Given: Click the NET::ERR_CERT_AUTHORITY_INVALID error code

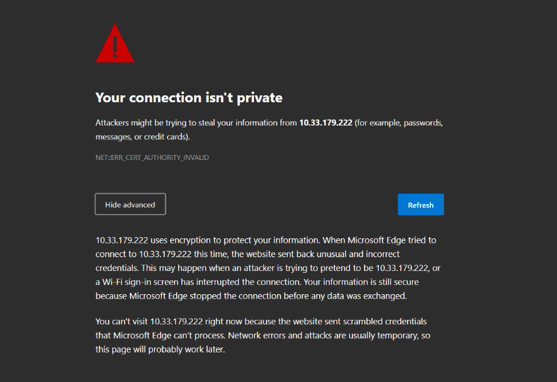Looking at the screenshot, I should point(152,157).
